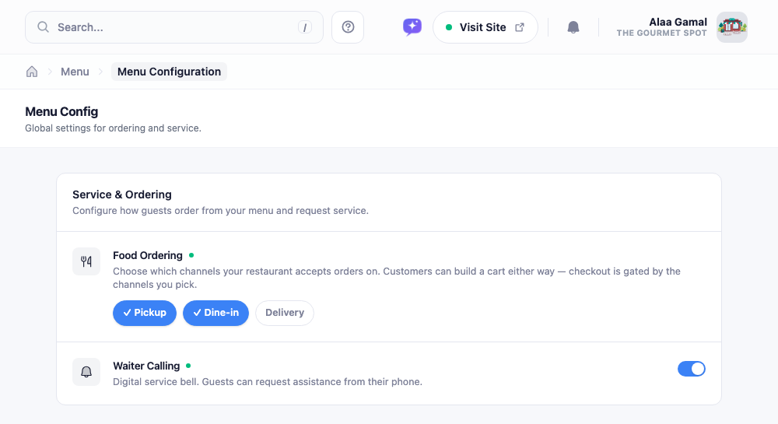Open the user avatar for Alaa Gamal

pos(732,27)
